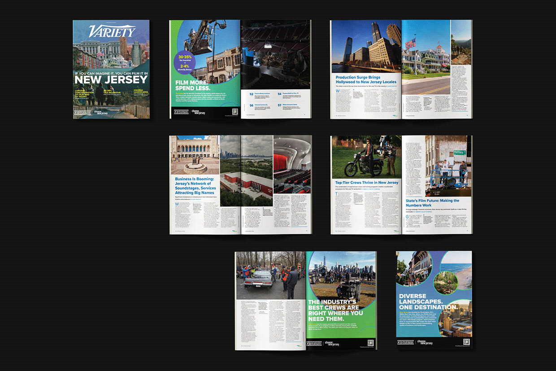Click the Choose New Jersey logo on the Best Crews ad

332,344
